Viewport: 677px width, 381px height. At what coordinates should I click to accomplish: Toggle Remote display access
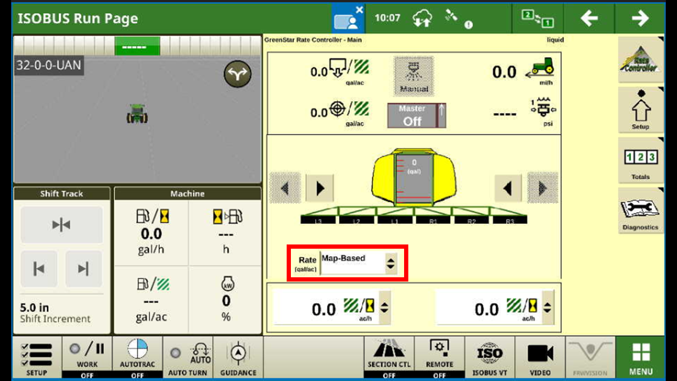pyautogui.click(x=440, y=358)
